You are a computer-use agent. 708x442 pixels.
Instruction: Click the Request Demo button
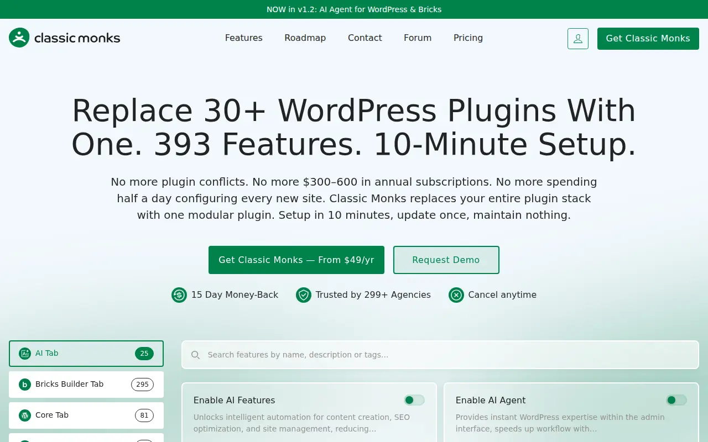446,260
